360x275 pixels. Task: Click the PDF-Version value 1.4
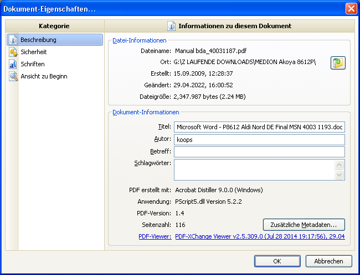180,213
